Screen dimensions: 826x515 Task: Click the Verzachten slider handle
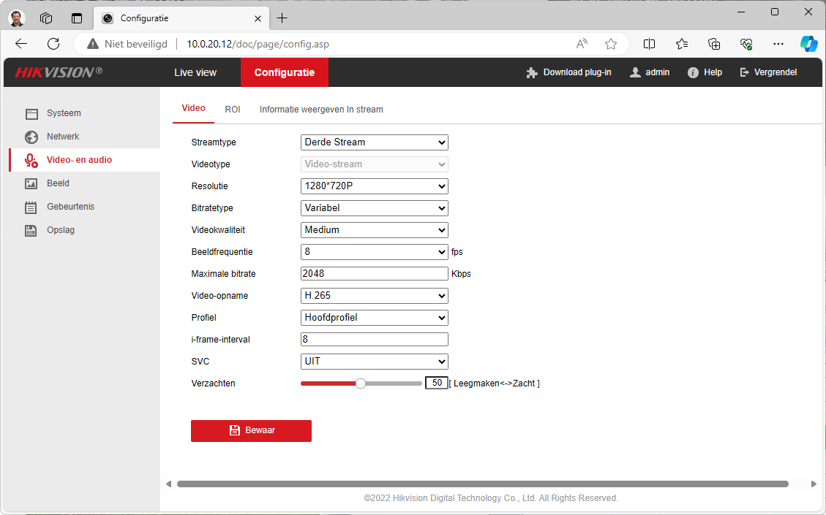coord(360,384)
